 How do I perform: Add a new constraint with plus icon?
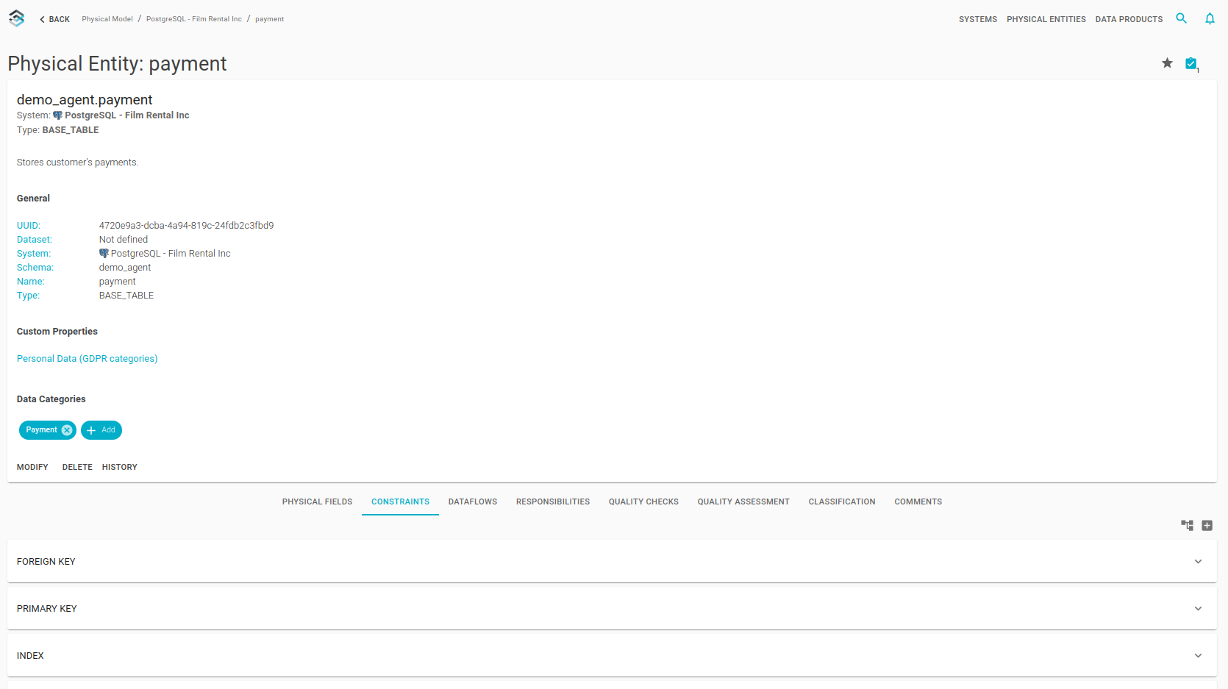(1207, 525)
